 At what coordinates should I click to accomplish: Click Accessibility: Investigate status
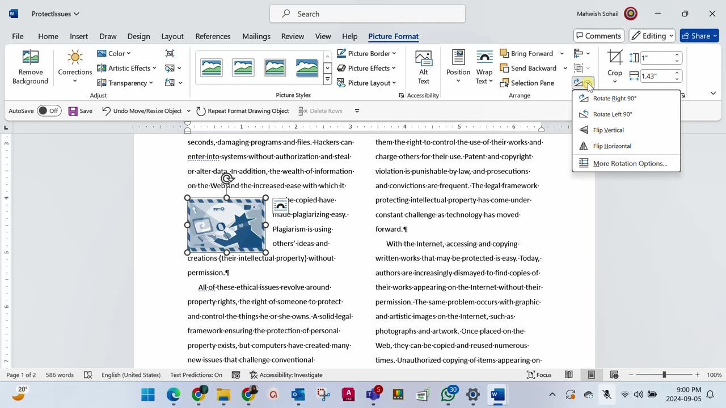(x=286, y=375)
